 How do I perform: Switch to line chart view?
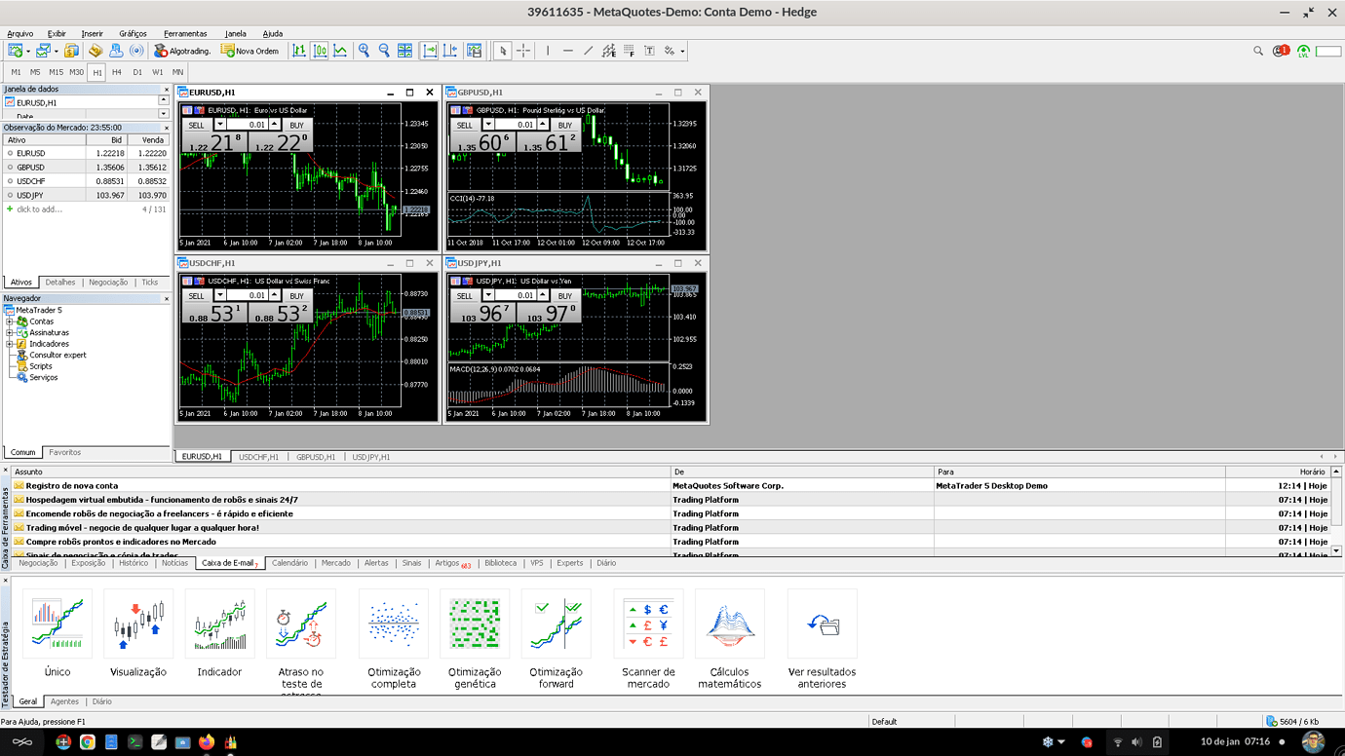[x=340, y=51]
